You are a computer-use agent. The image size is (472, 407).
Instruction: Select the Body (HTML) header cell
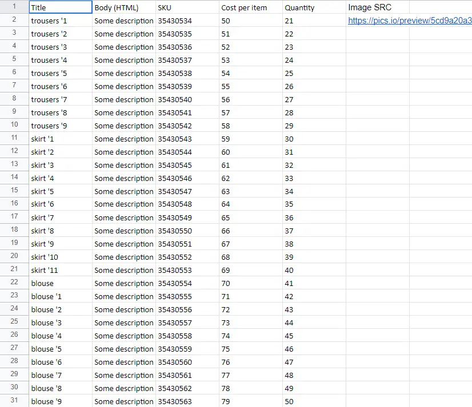click(124, 7)
